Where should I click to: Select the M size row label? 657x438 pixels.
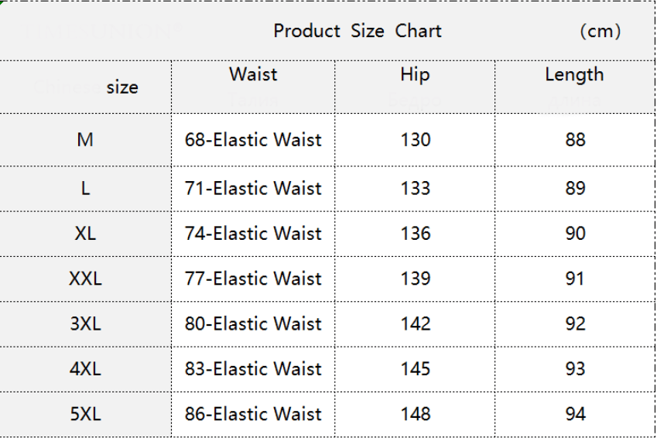pos(85,140)
